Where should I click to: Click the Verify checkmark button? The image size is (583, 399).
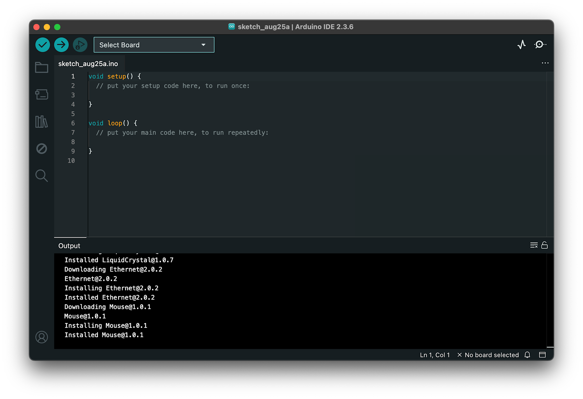pos(43,45)
